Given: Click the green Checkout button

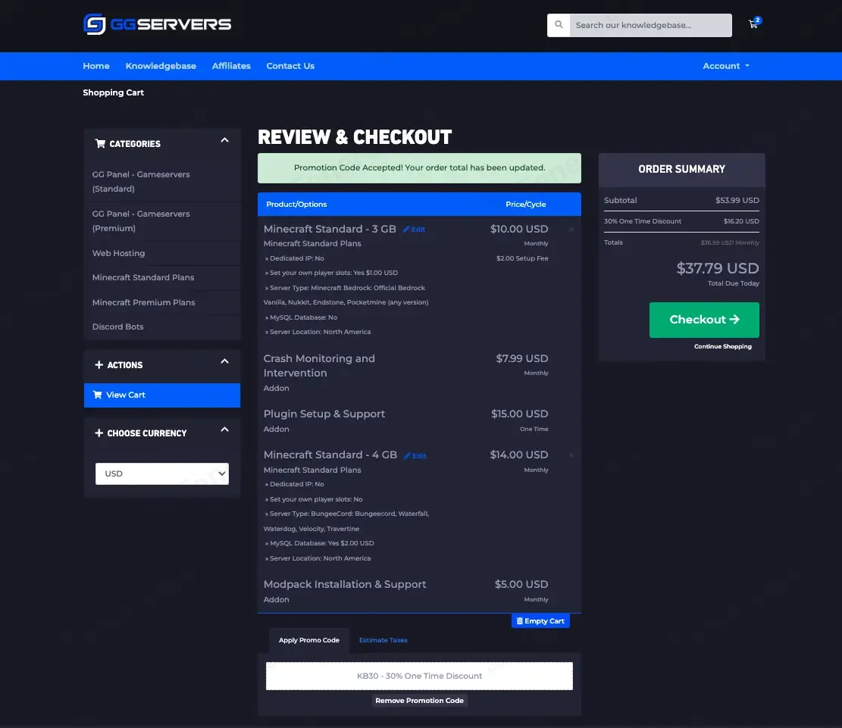Looking at the screenshot, I should (x=704, y=320).
